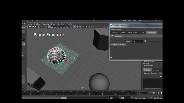
Task: Open the Options menu in layer editor
Action: pyautogui.click(x=154, y=73)
